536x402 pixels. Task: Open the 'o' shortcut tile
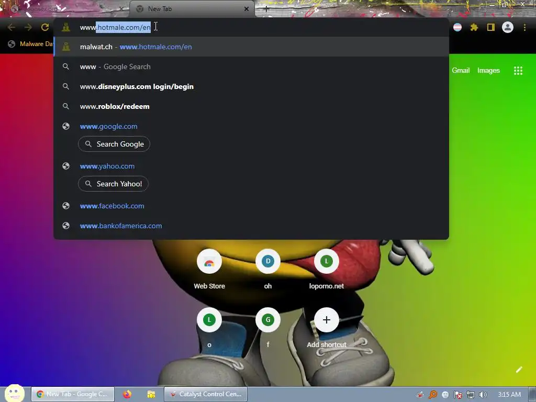click(x=209, y=328)
